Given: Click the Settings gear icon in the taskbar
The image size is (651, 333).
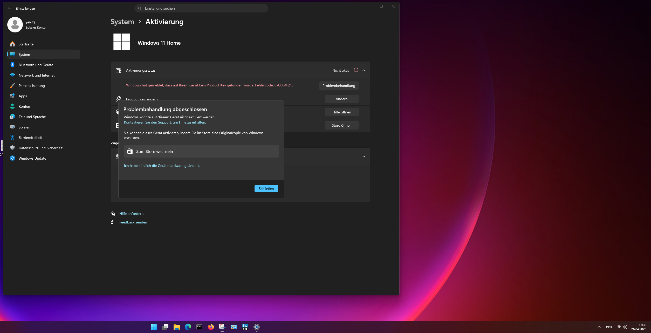Looking at the screenshot, I should point(256,327).
